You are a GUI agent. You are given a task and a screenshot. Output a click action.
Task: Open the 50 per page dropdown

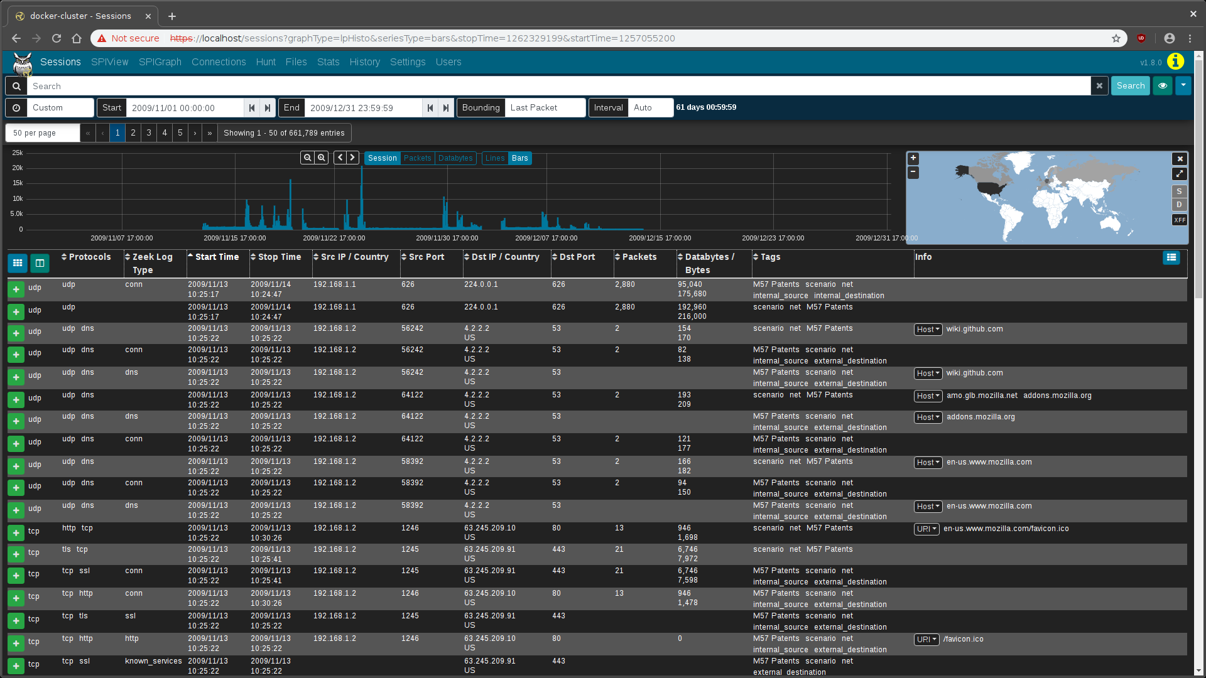(43, 133)
